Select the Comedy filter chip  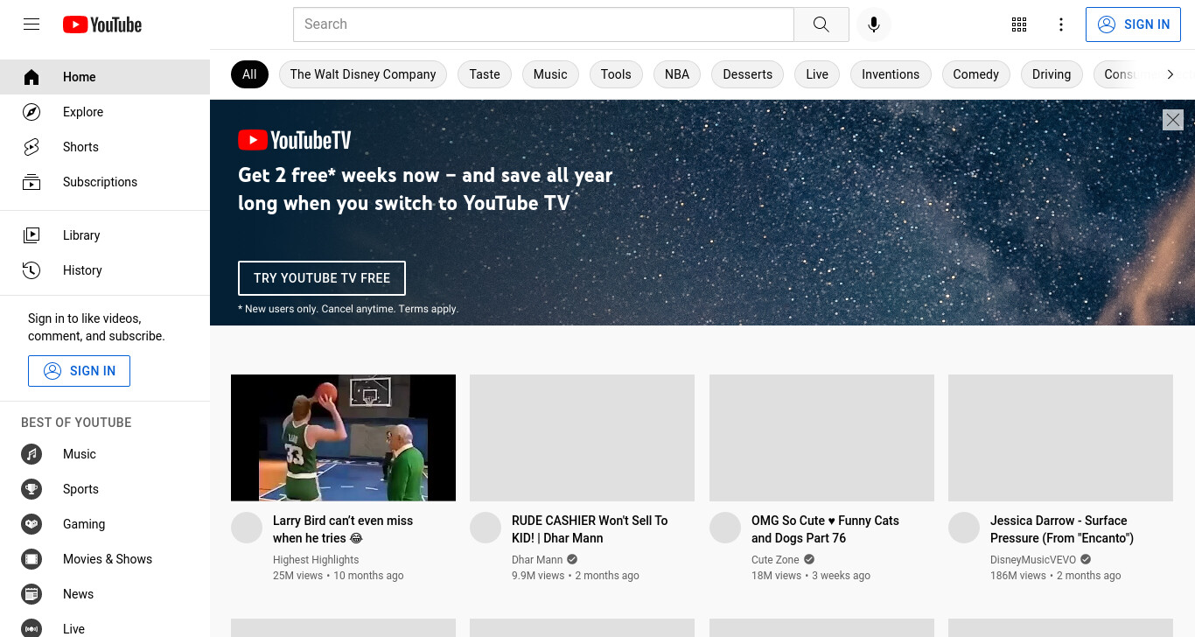(x=975, y=74)
